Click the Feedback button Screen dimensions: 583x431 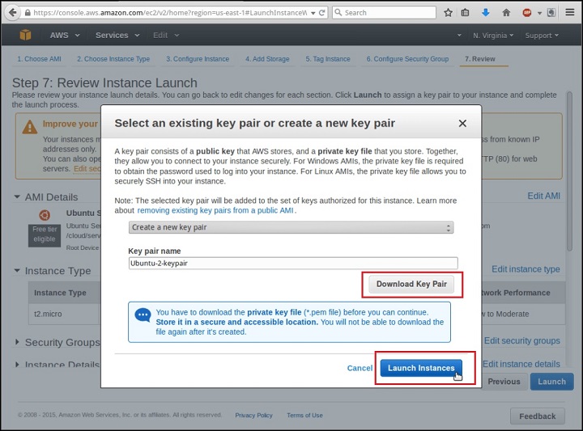click(538, 416)
